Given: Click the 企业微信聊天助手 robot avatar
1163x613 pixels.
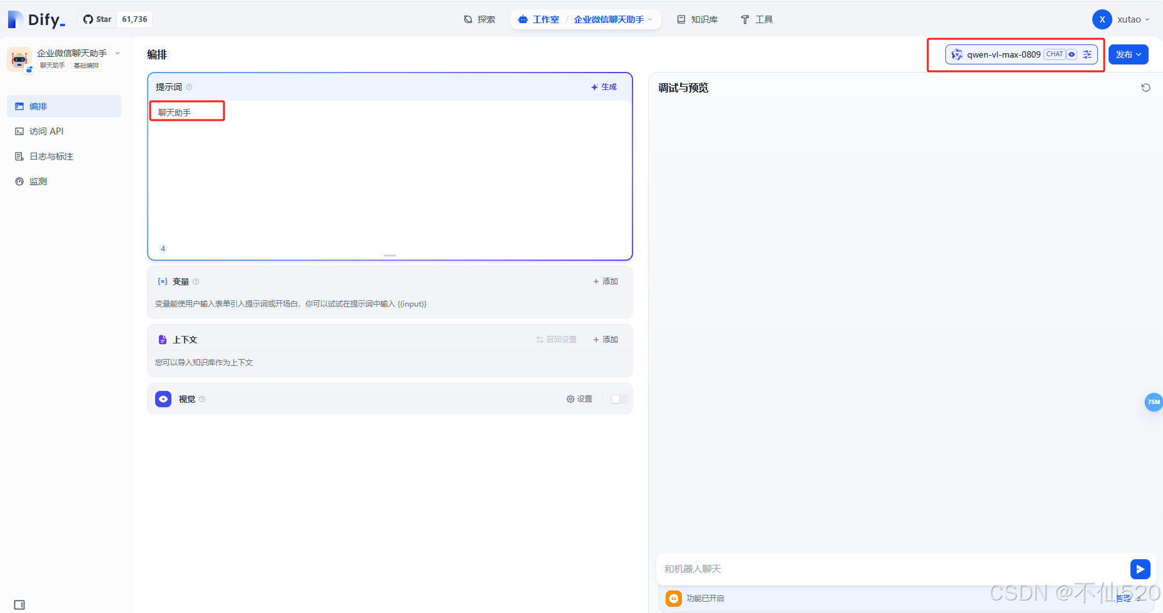Looking at the screenshot, I should 19,58.
